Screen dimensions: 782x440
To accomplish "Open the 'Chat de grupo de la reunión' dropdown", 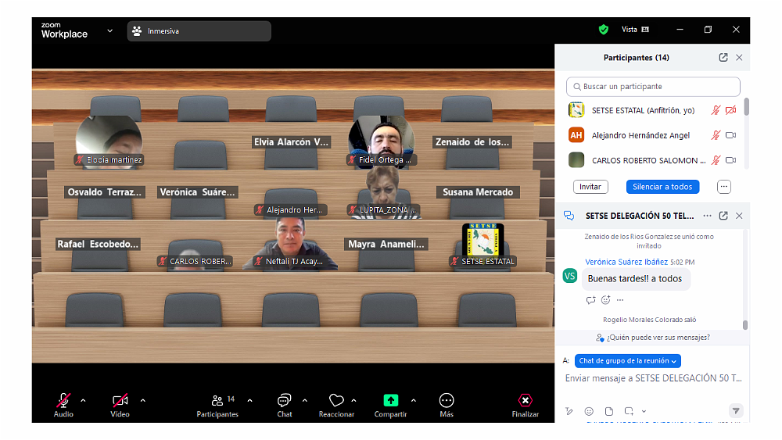I will [628, 360].
